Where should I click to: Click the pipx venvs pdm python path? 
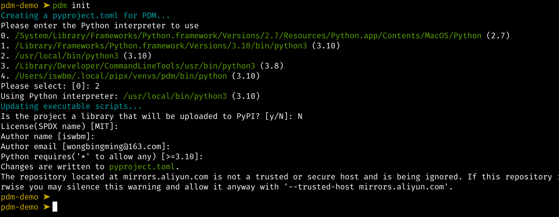tap(121, 76)
